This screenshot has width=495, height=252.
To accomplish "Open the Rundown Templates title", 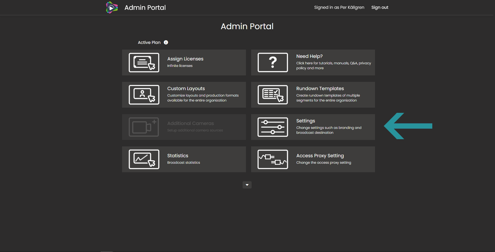I will tap(320, 89).
